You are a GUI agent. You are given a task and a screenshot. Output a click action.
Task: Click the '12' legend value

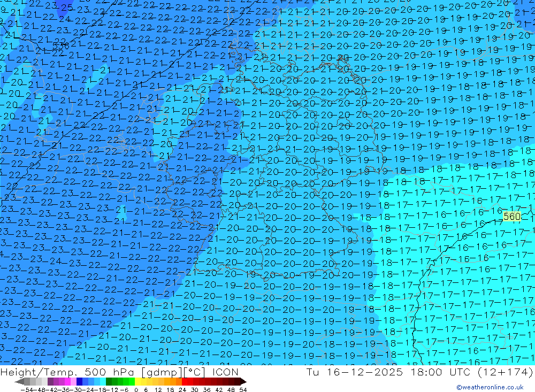(158, 390)
